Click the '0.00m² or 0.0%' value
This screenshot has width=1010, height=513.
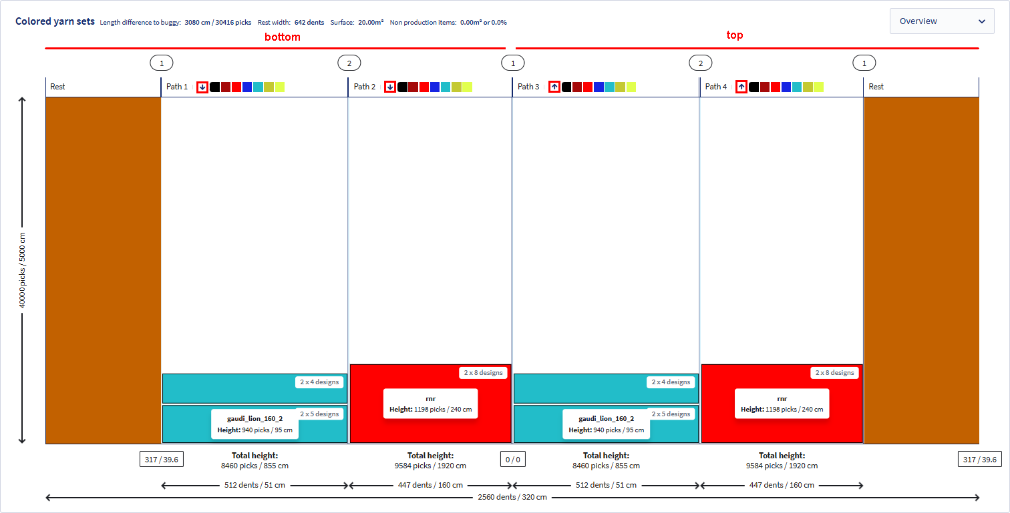pos(484,22)
